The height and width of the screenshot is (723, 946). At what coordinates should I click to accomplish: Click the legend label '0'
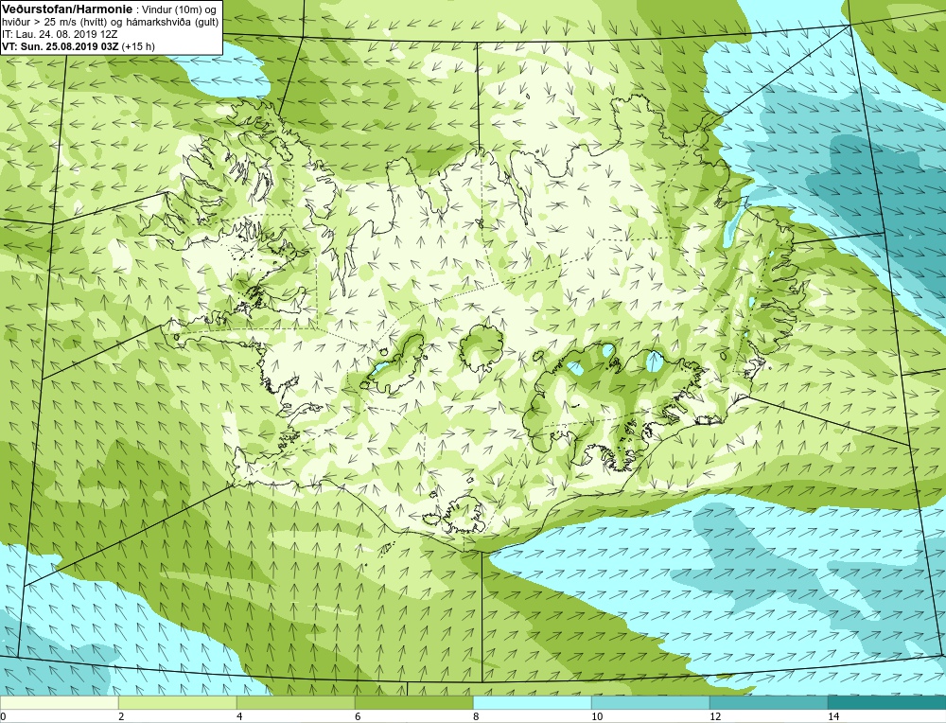click(3, 716)
